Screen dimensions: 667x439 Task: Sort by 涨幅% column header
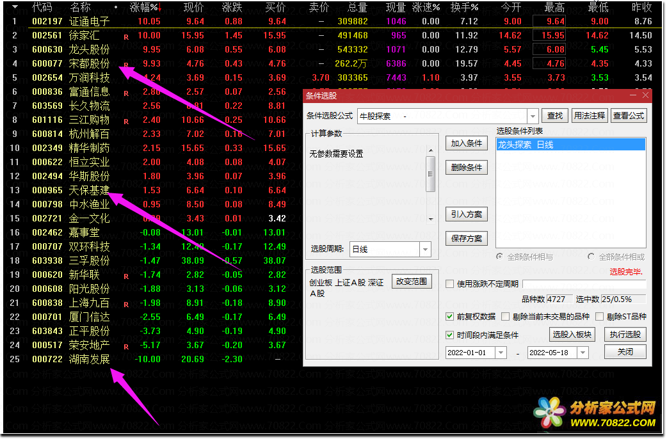144,7
